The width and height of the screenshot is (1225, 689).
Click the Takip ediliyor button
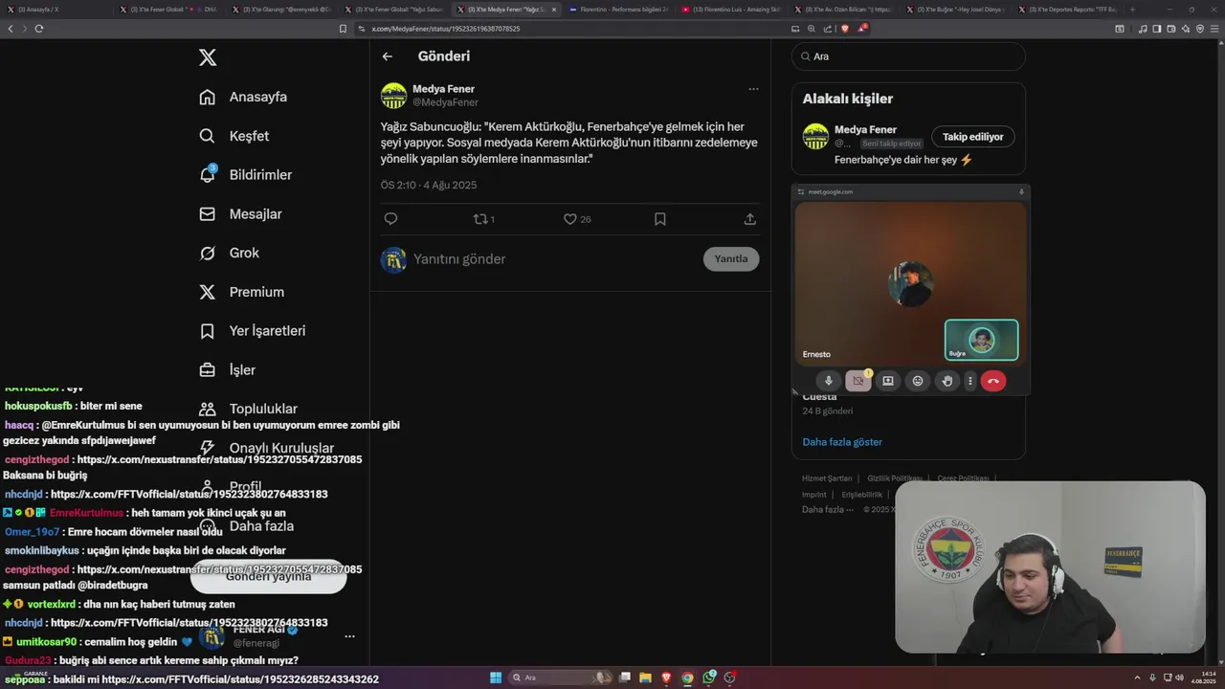click(973, 137)
